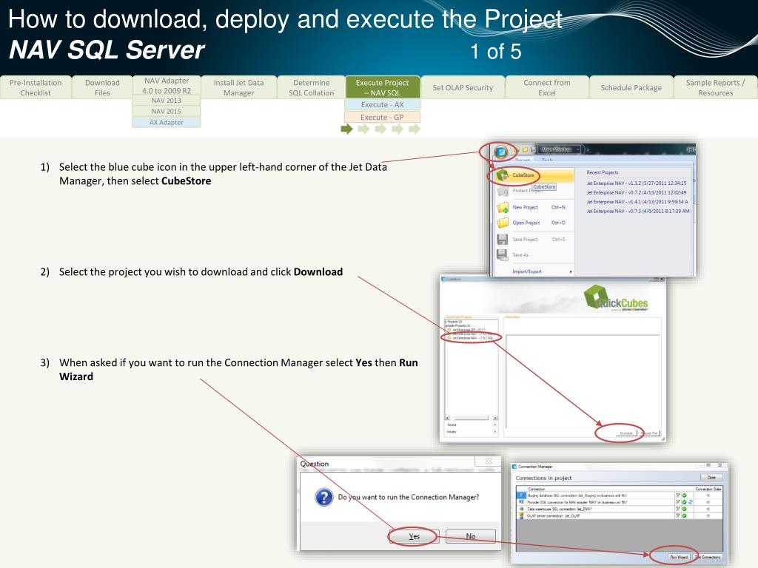758x568 pixels.
Task: Select the NAV 2013 sub-tab
Action: click(x=167, y=101)
